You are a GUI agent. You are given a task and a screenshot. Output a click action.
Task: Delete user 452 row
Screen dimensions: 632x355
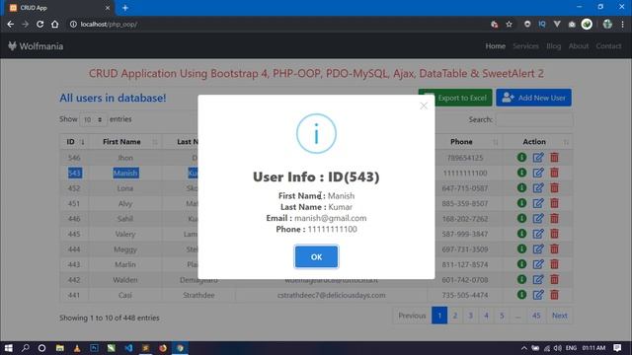pyautogui.click(x=555, y=188)
